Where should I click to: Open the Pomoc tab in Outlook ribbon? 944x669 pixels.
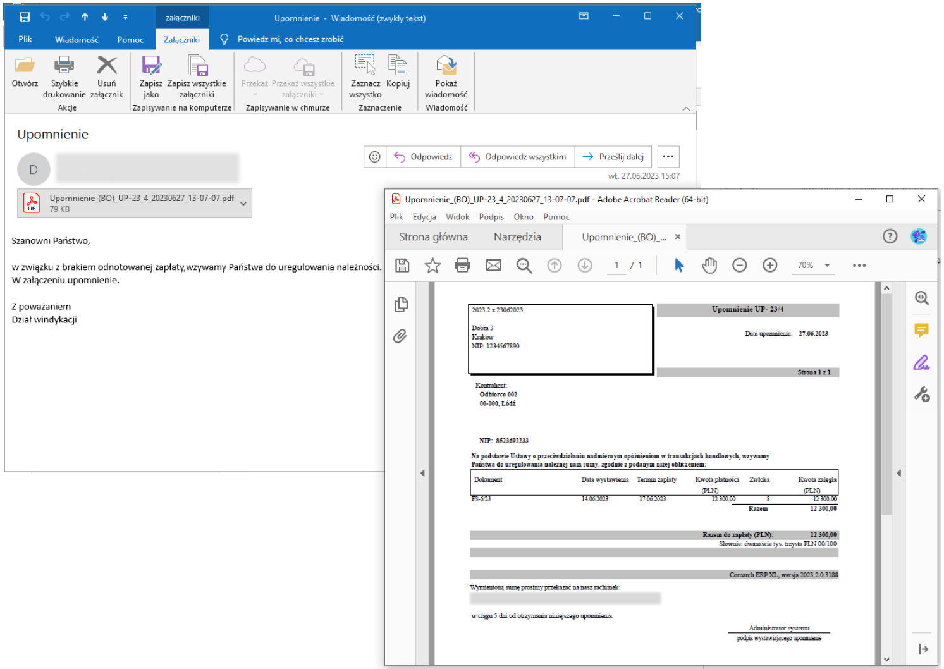tap(130, 39)
